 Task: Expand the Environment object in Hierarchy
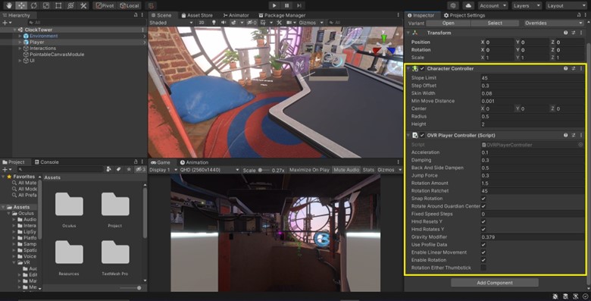pyautogui.click(x=20, y=36)
